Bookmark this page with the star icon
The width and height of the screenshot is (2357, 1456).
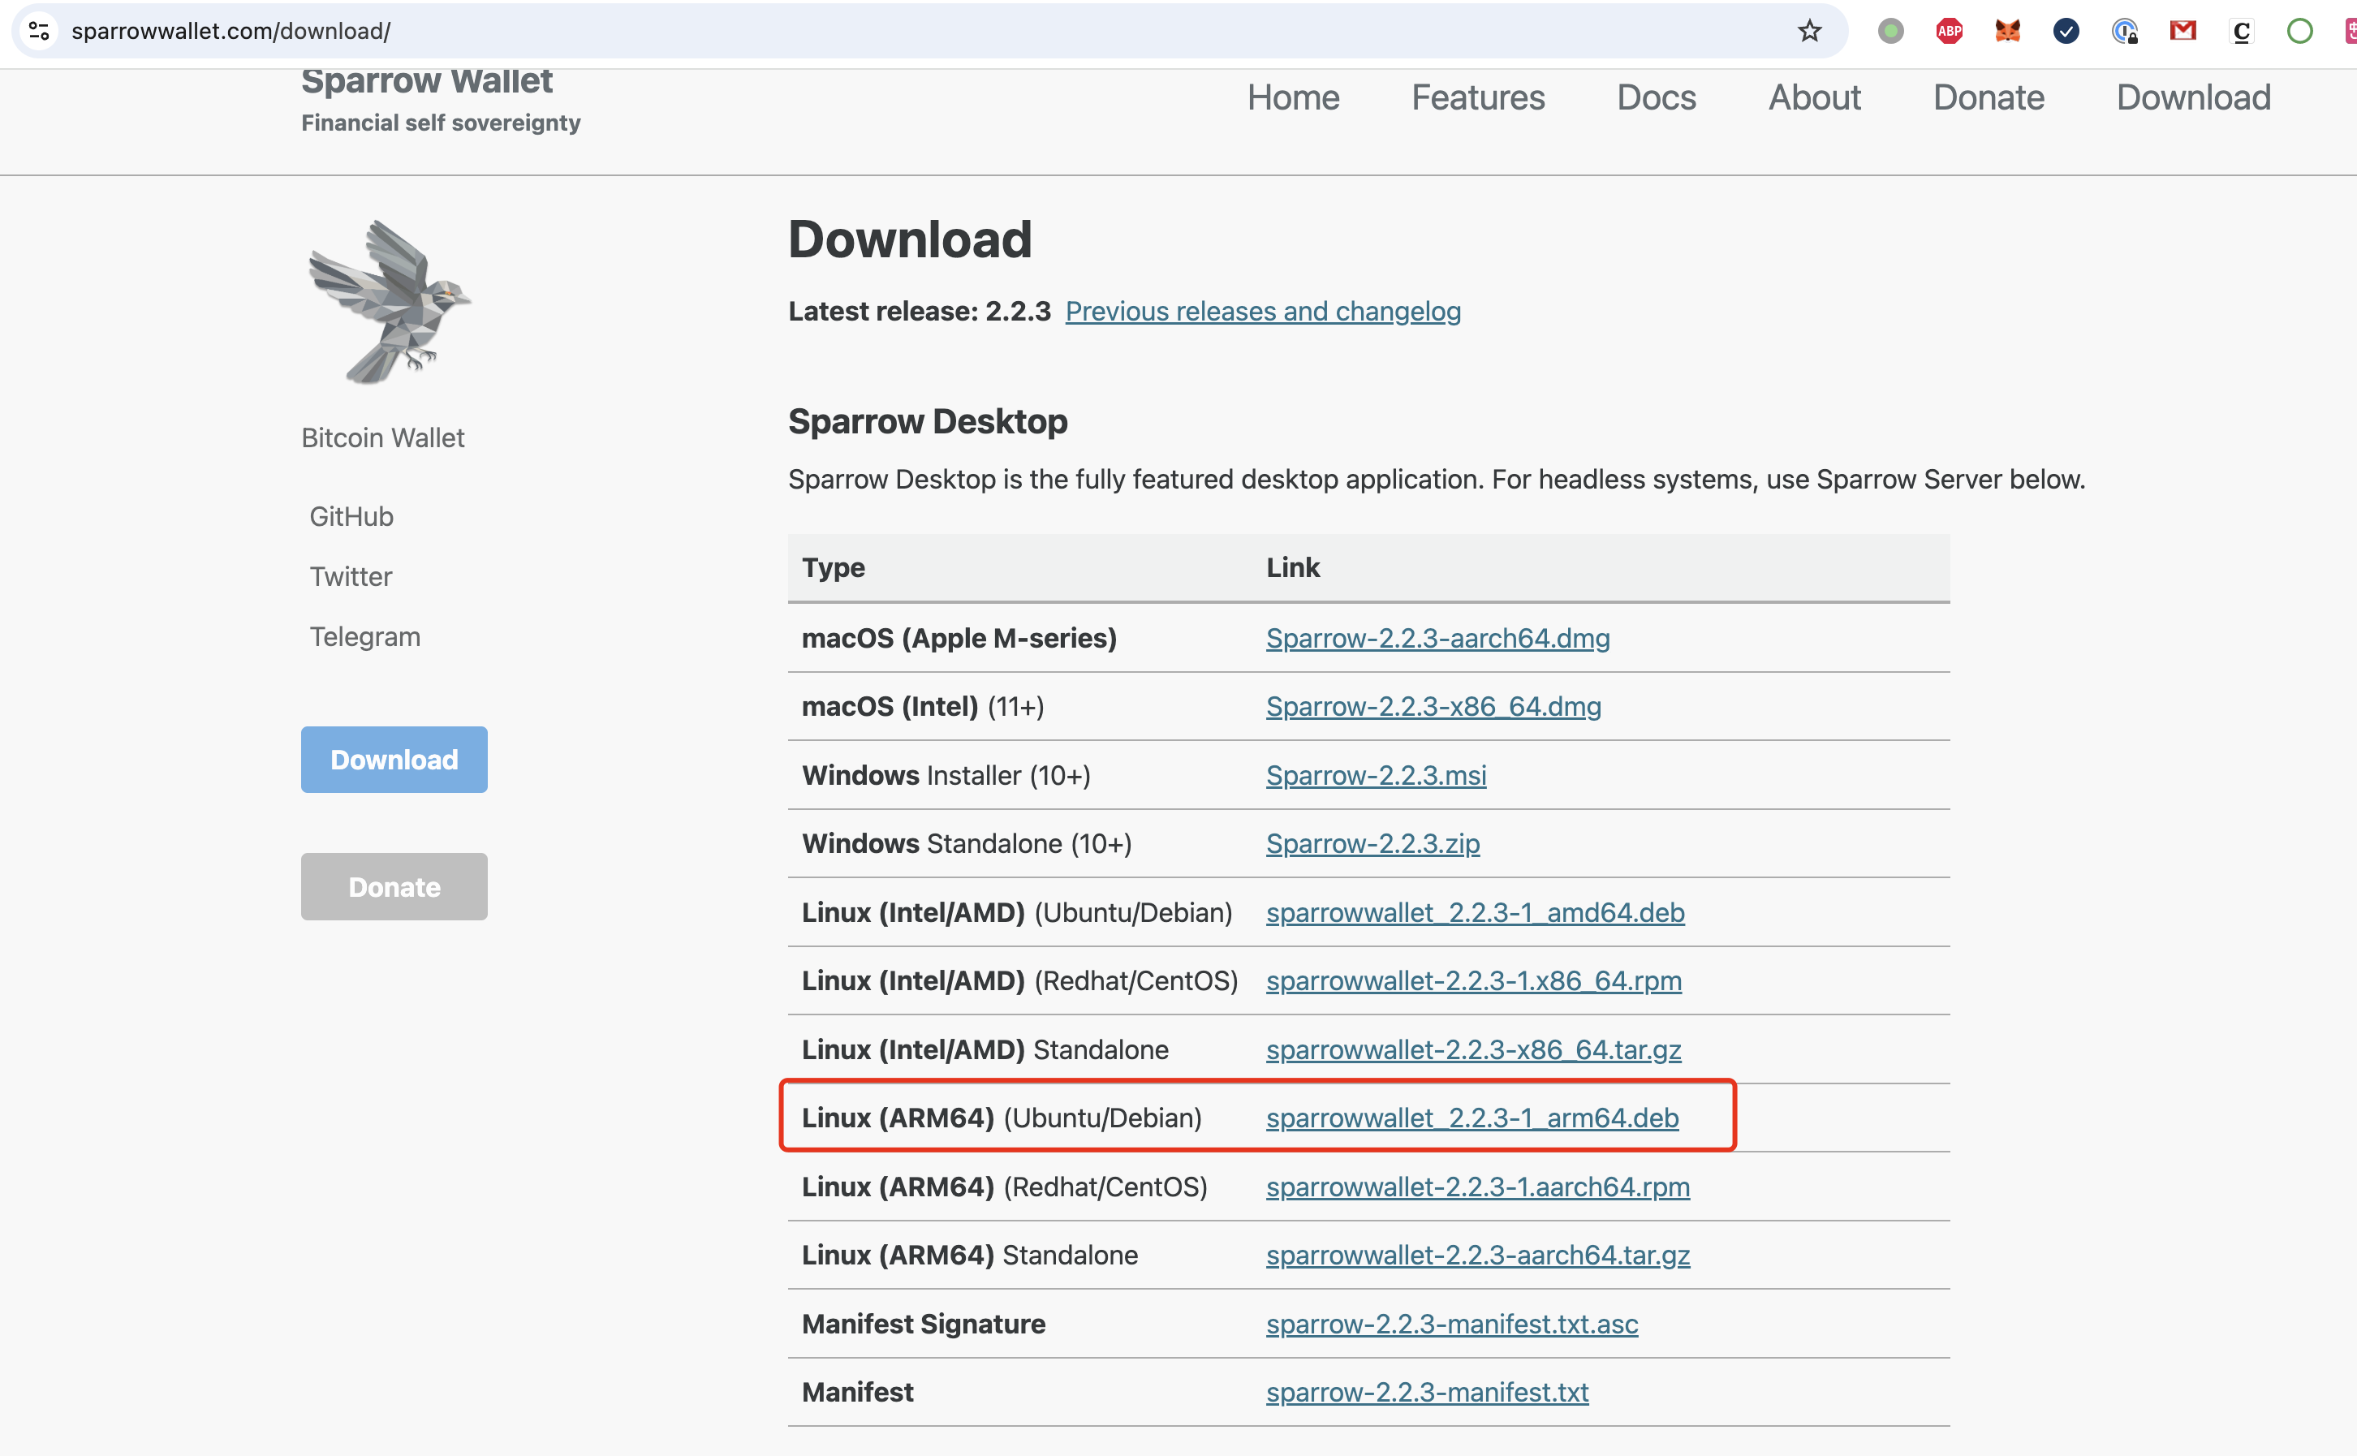pos(1809,31)
